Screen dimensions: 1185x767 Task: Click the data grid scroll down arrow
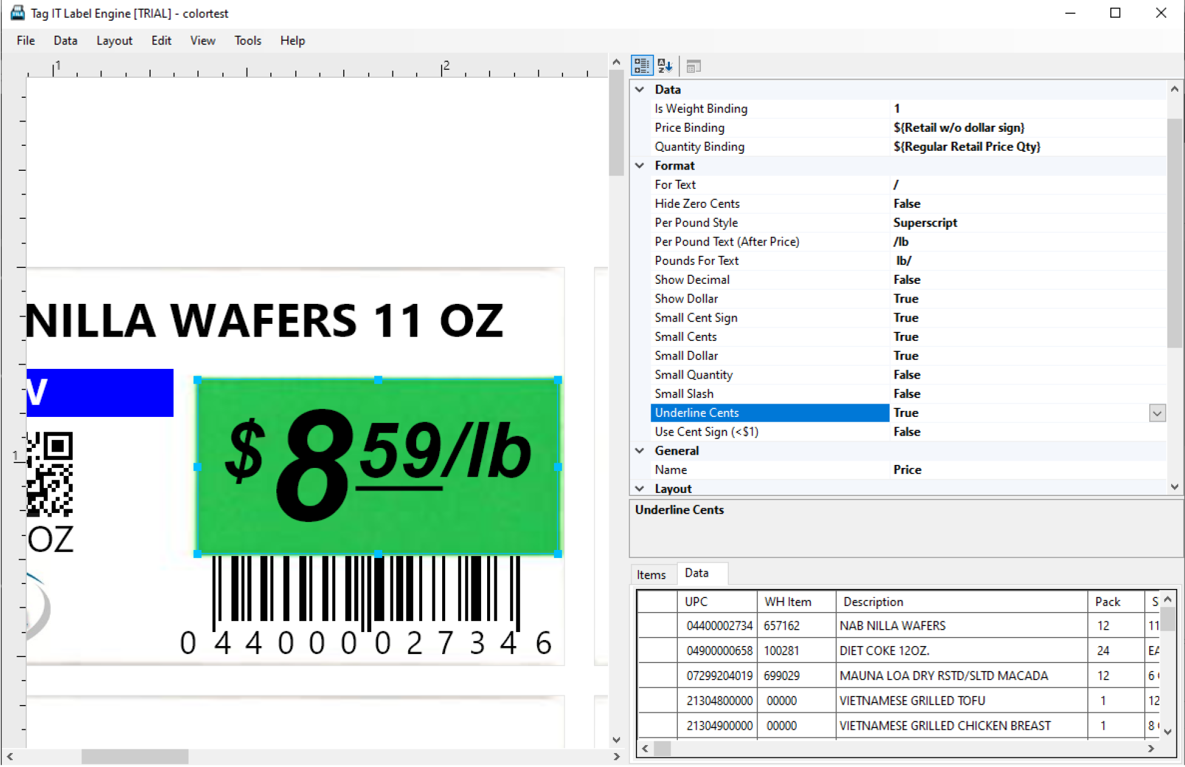(x=1168, y=732)
